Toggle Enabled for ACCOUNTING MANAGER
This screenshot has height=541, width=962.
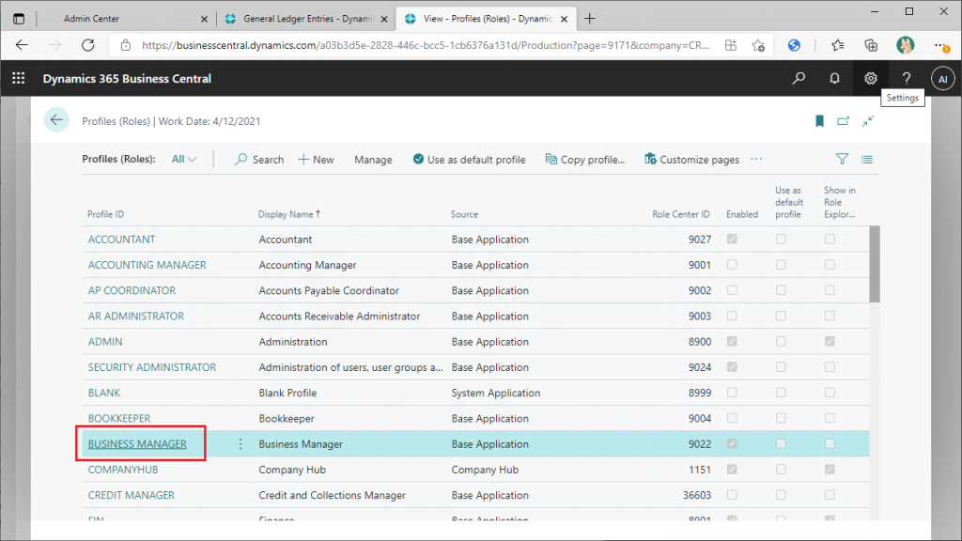[732, 264]
